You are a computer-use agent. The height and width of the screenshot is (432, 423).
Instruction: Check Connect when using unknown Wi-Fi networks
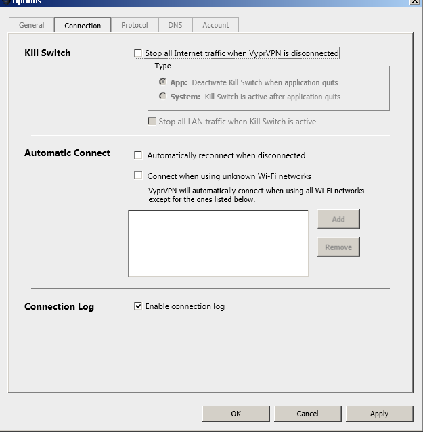pyautogui.click(x=138, y=176)
